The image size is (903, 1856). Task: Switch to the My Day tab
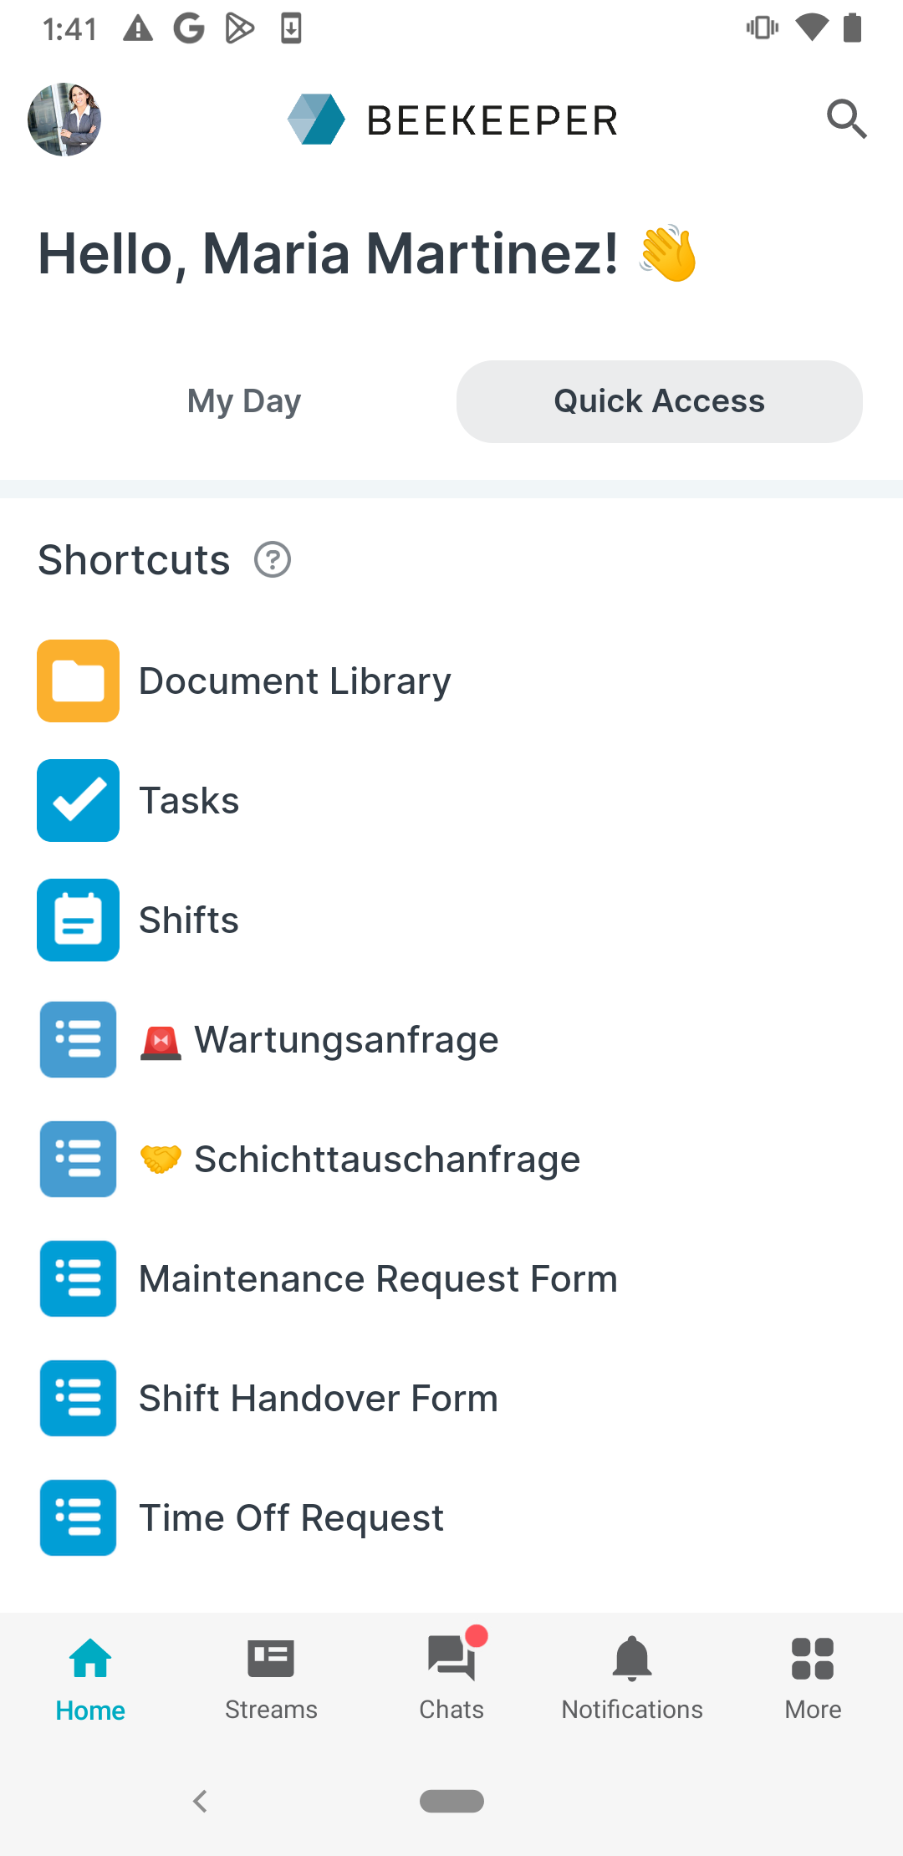coord(243,401)
